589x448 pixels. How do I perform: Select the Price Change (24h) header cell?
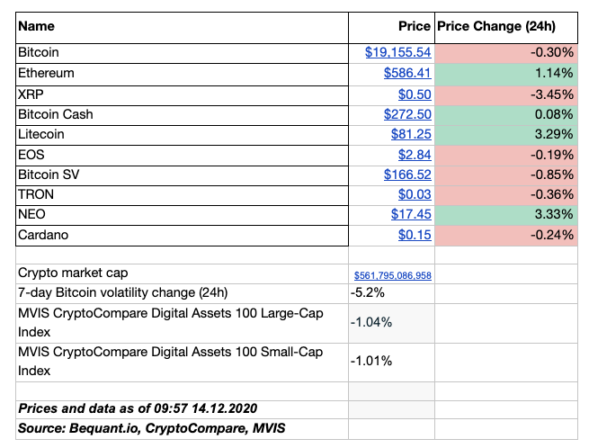[x=505, y=28]
